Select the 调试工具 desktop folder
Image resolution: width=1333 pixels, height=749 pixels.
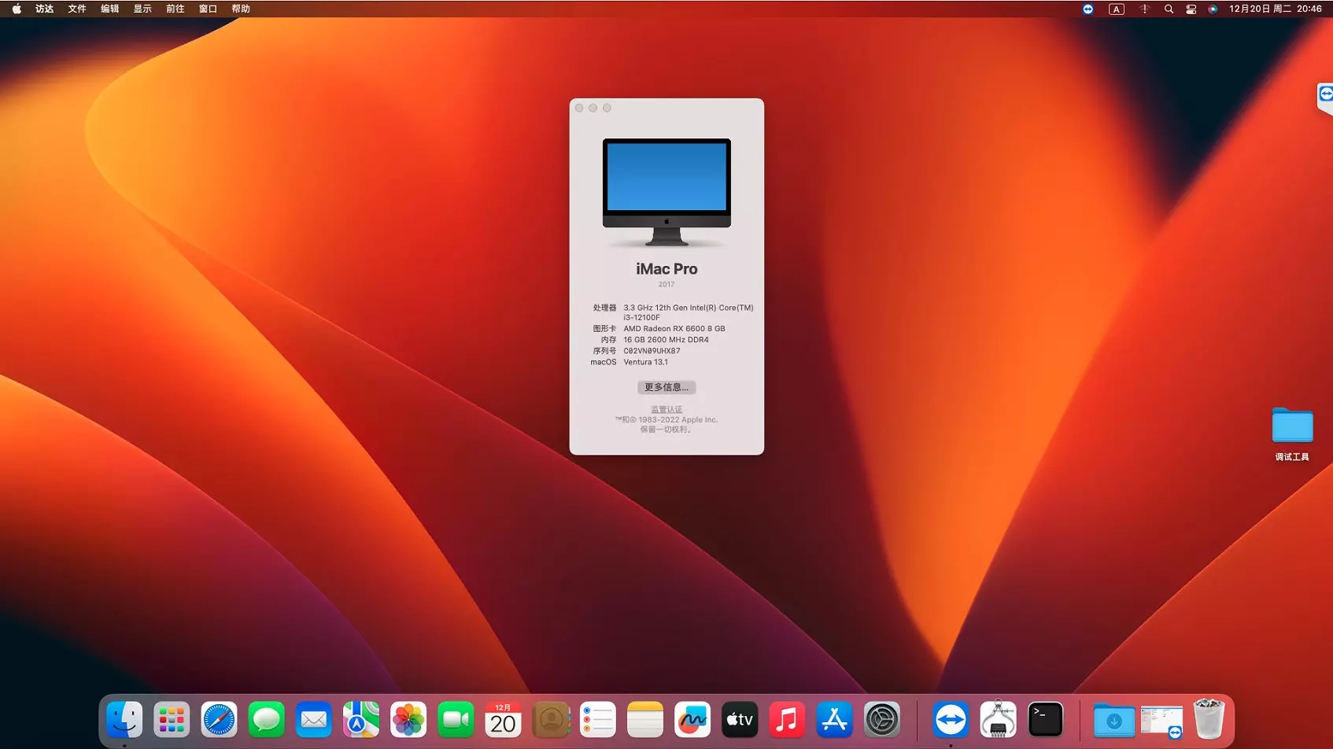pos(1292,427)
